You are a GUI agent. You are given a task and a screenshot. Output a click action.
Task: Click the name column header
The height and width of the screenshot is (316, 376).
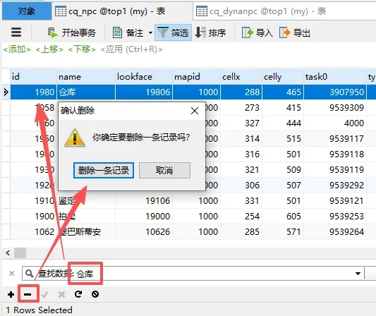[86, 77]
